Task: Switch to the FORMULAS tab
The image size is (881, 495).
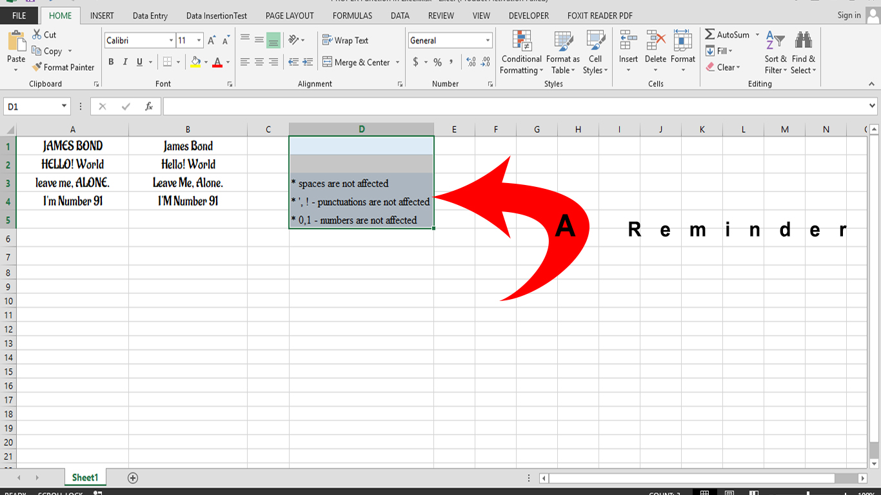Action: pyautogui.click(x=352, y=15)
